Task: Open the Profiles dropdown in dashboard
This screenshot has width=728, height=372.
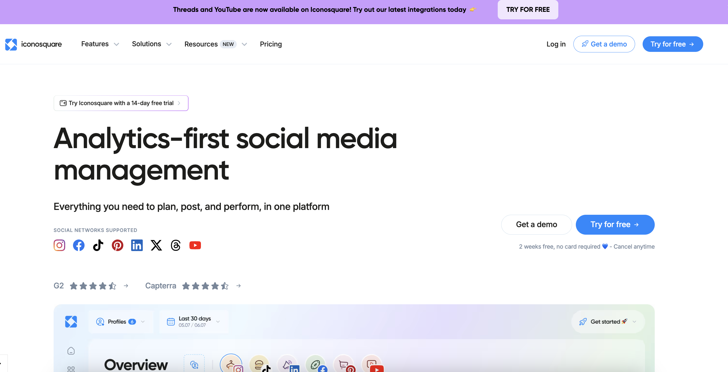Action: click(121, 321)
